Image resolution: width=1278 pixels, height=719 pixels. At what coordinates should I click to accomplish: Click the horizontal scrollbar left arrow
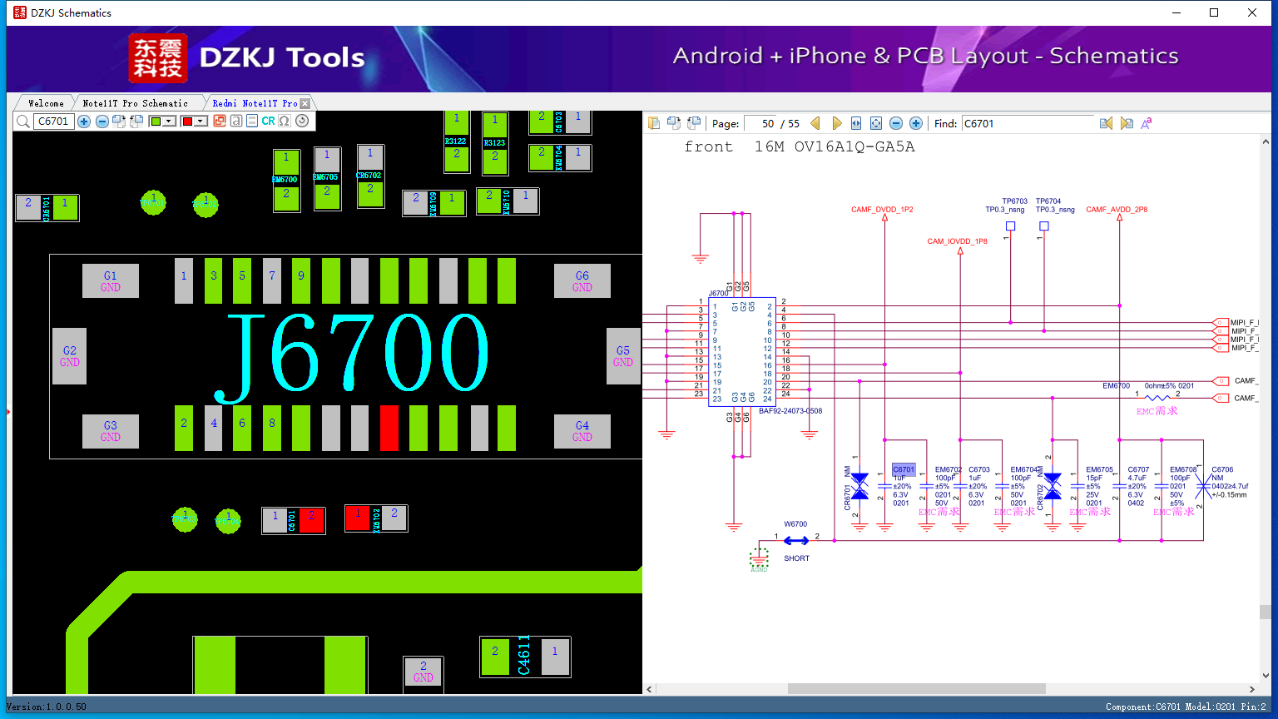click(x=650, y=689)
